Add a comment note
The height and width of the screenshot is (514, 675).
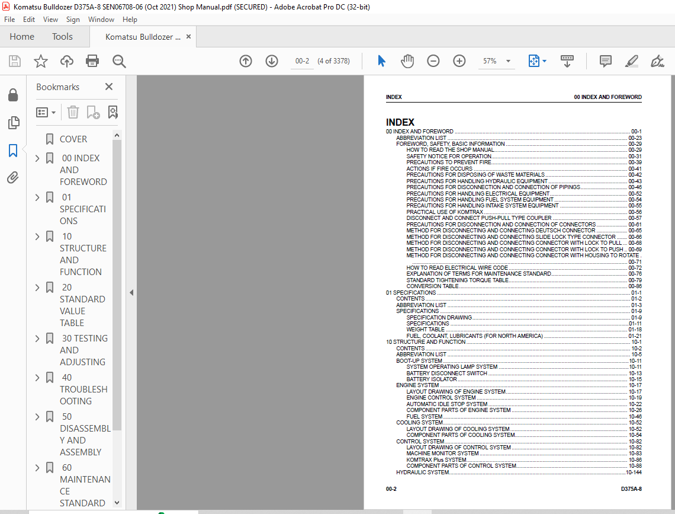(605, 61)
